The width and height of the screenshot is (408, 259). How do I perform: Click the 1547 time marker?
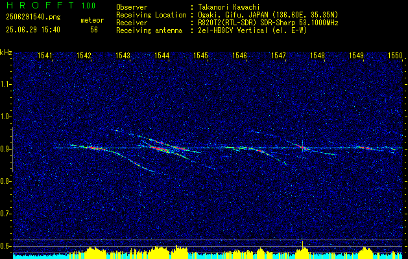coord(279,55)
